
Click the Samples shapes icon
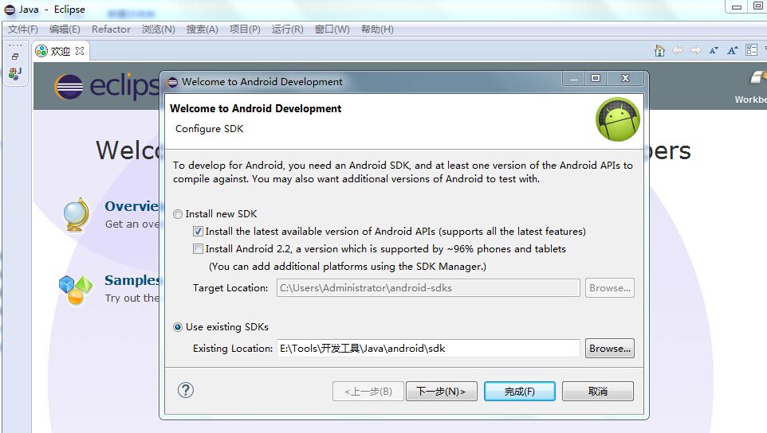coord(75,289)
